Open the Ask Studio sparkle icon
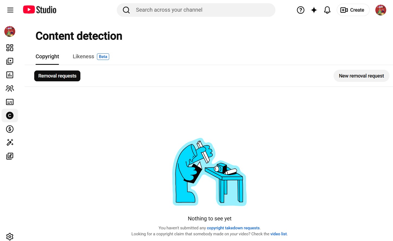The height and width of the screenshot is (241, 393). [x=314, y=10]
